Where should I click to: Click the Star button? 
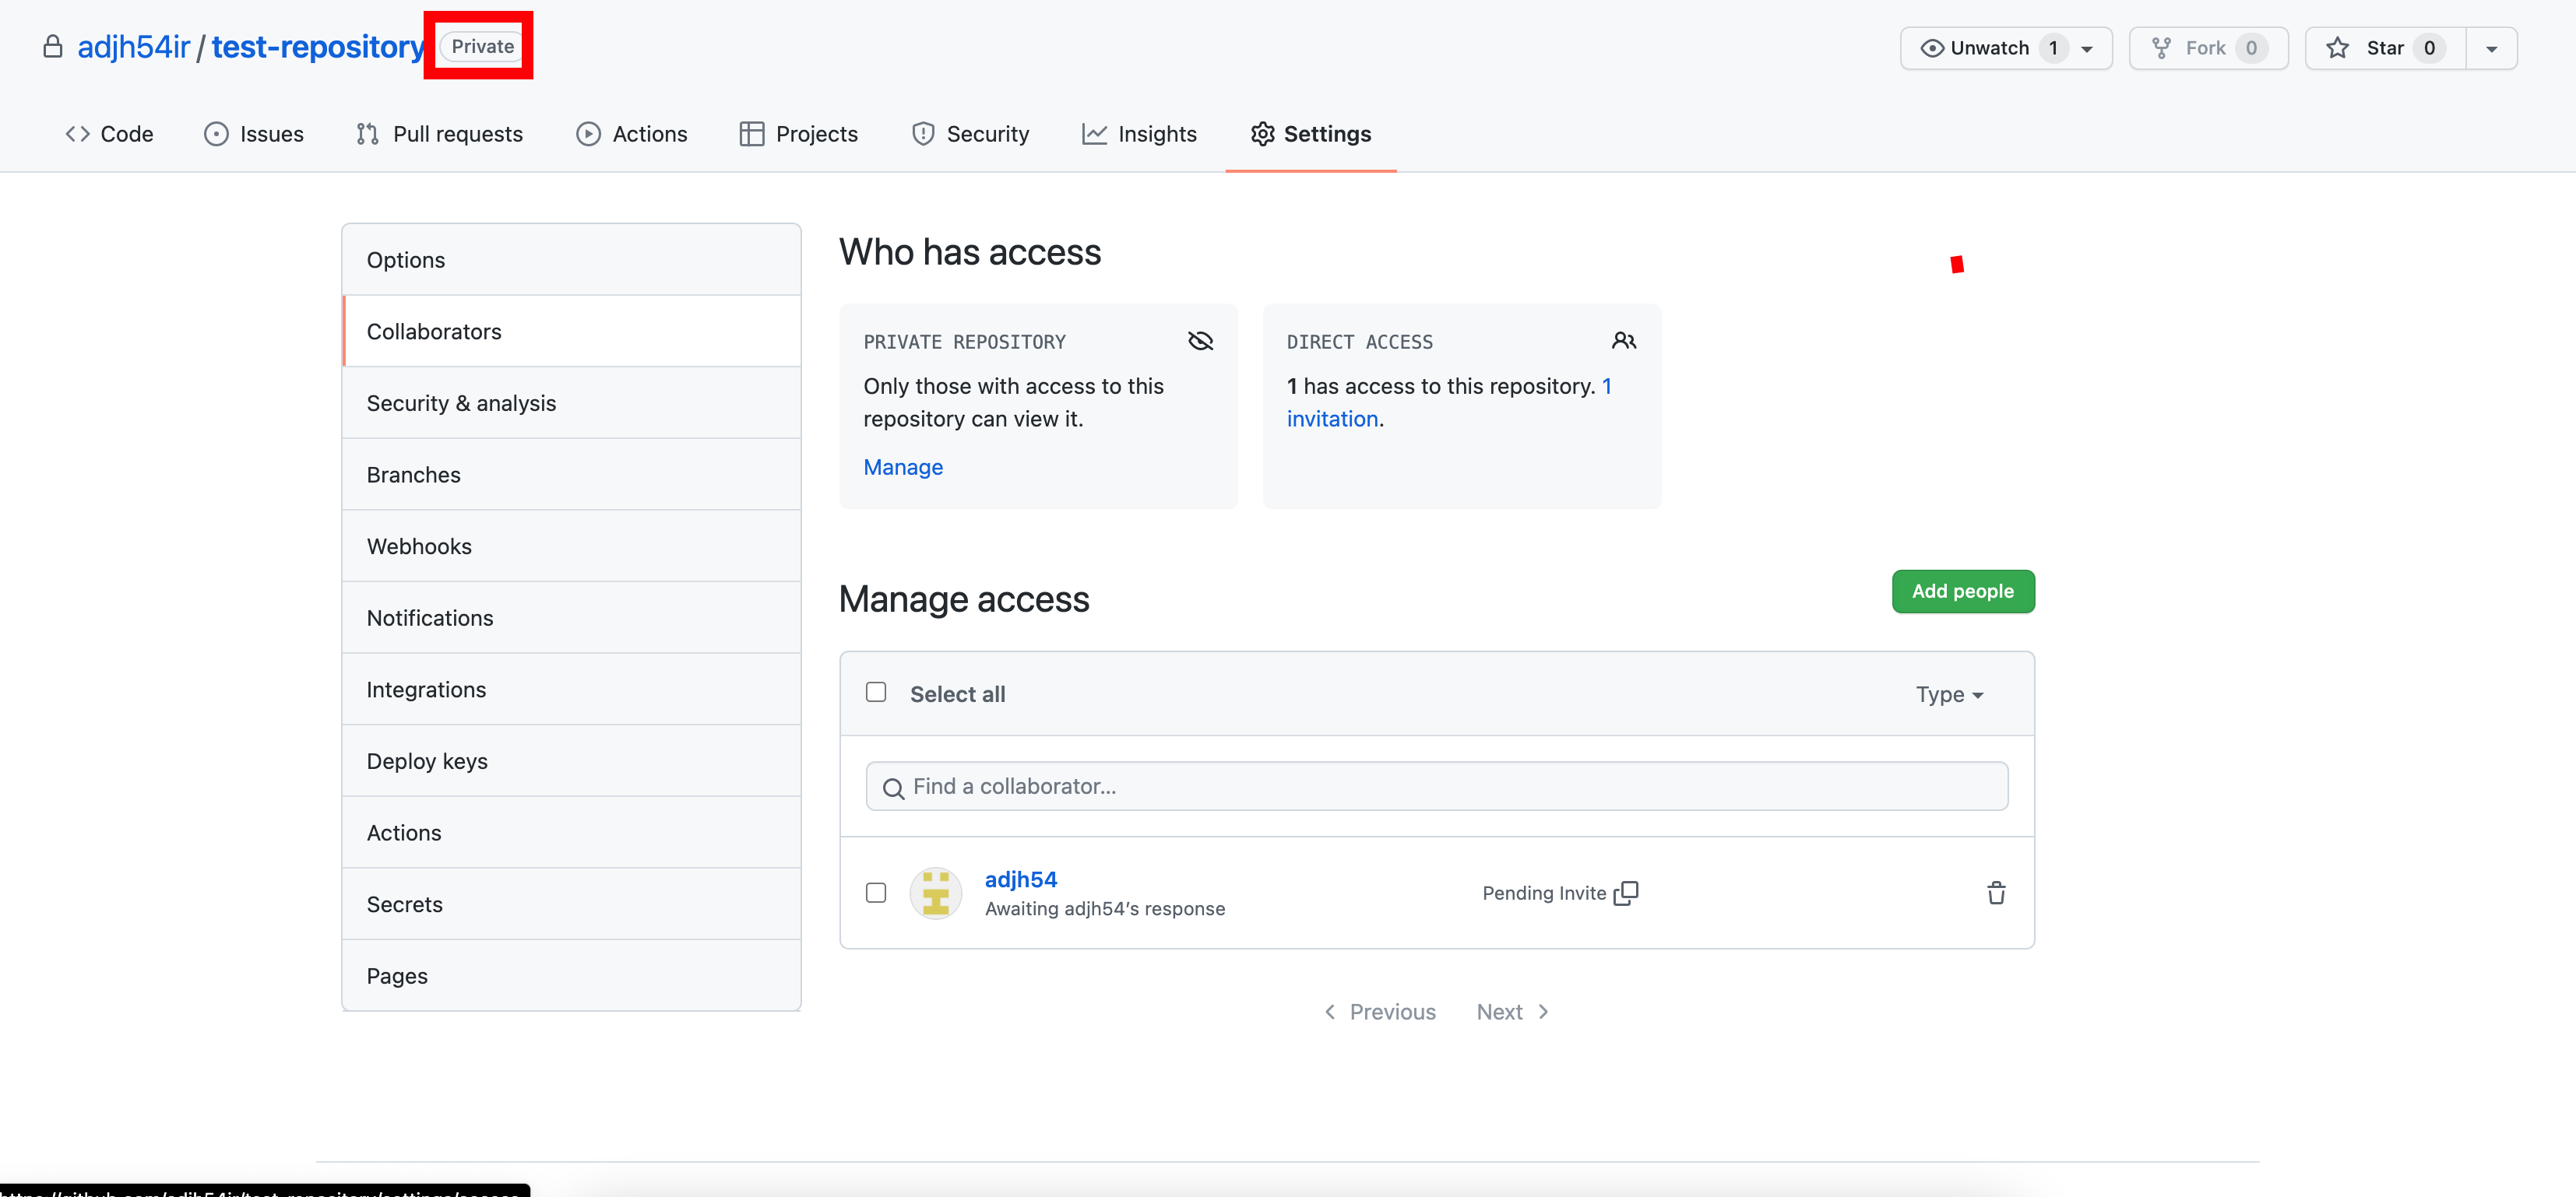(x=2384, y=48)
